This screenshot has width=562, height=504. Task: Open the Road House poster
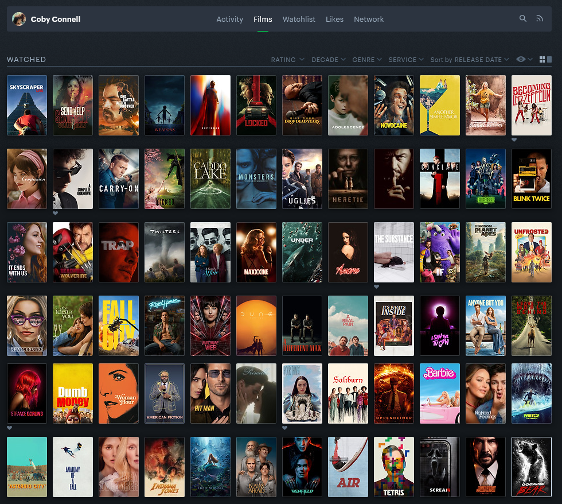pyautogui.click(x=165, y=325)
